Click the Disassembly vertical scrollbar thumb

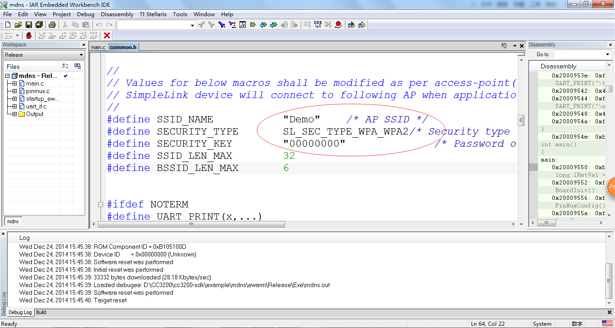coord(609,89)
